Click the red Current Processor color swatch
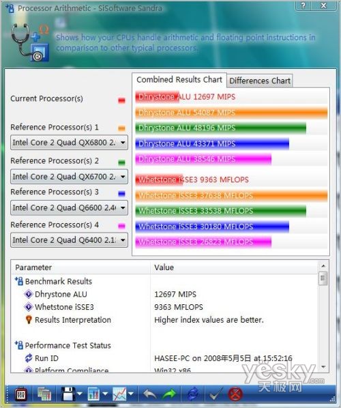This screenshot has width=341, height=408. 121,100
